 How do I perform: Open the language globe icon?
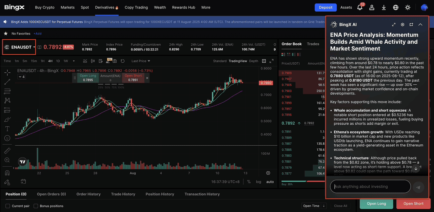coord(396,7)
